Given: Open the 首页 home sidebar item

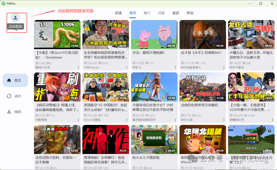Looking at the screenshot, I should [15, 80].
